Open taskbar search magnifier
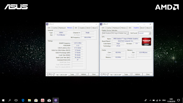This screenshot has height=103, width=183. pos(10,100)
